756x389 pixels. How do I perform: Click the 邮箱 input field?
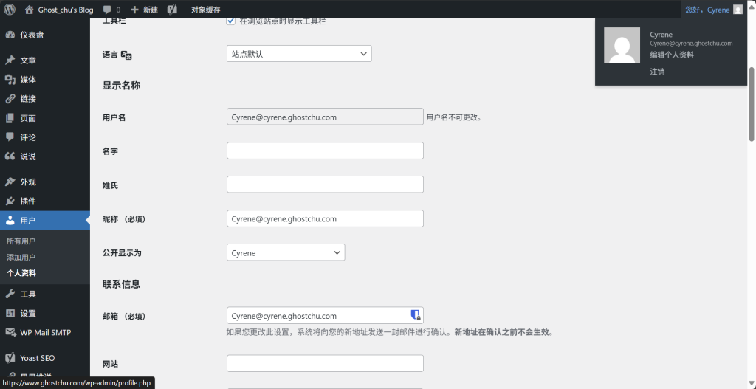[325, 316]
